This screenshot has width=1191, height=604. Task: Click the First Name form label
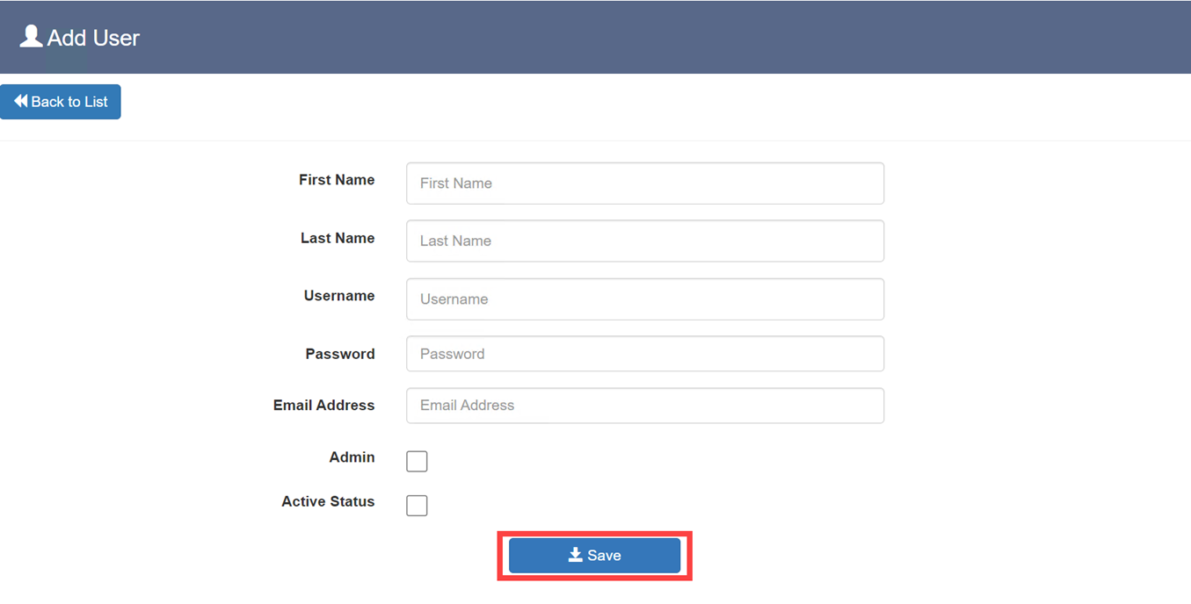click(x=337, y=179)
